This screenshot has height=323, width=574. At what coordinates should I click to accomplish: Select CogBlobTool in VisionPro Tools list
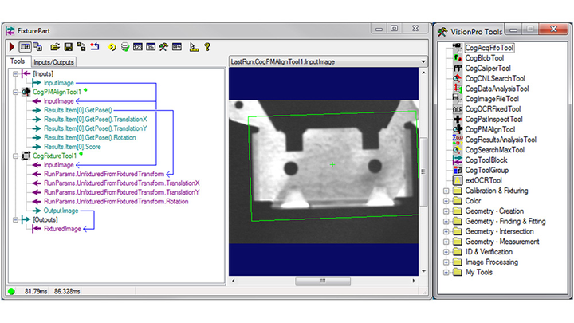[485, 58]
